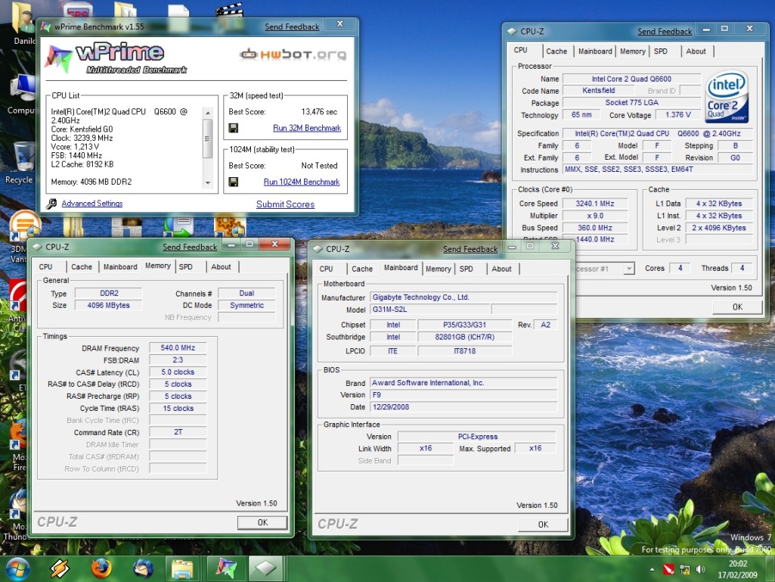This screenshot has height=582, width=775.
Task: Click the red antivirus tray icon
Action: pyautogui.click(x=668, y=569)
